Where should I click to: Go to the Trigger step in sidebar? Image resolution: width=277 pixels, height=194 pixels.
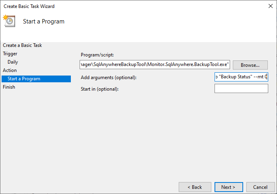click(x=10, y=54)
